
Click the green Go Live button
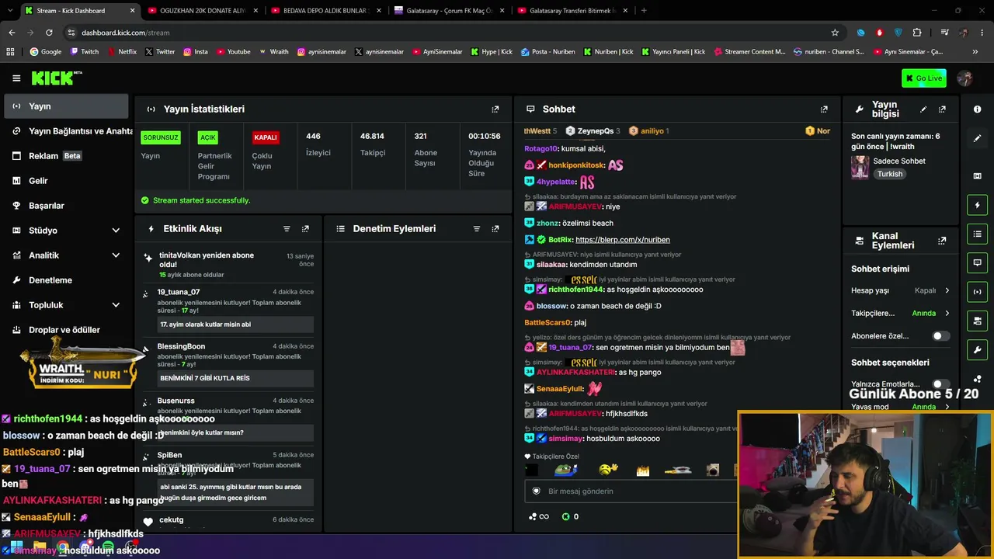(x=924, y=78)
